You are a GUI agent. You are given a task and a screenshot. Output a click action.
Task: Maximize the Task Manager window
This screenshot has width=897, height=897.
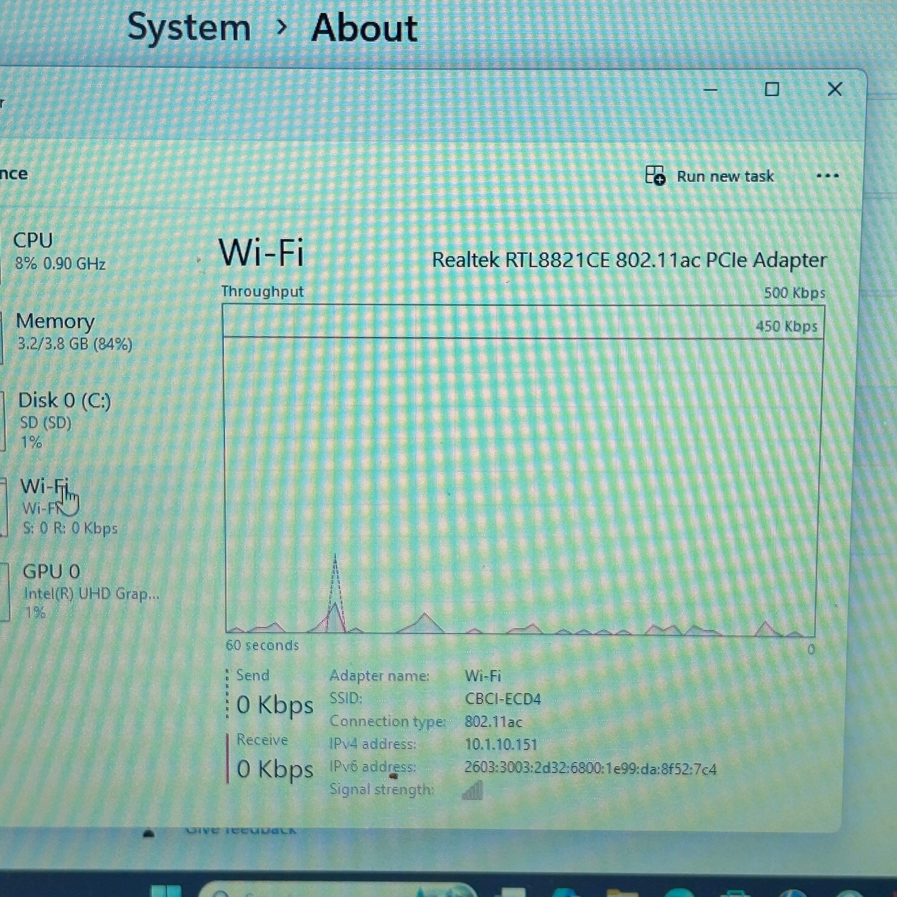(x=772, y=89)
